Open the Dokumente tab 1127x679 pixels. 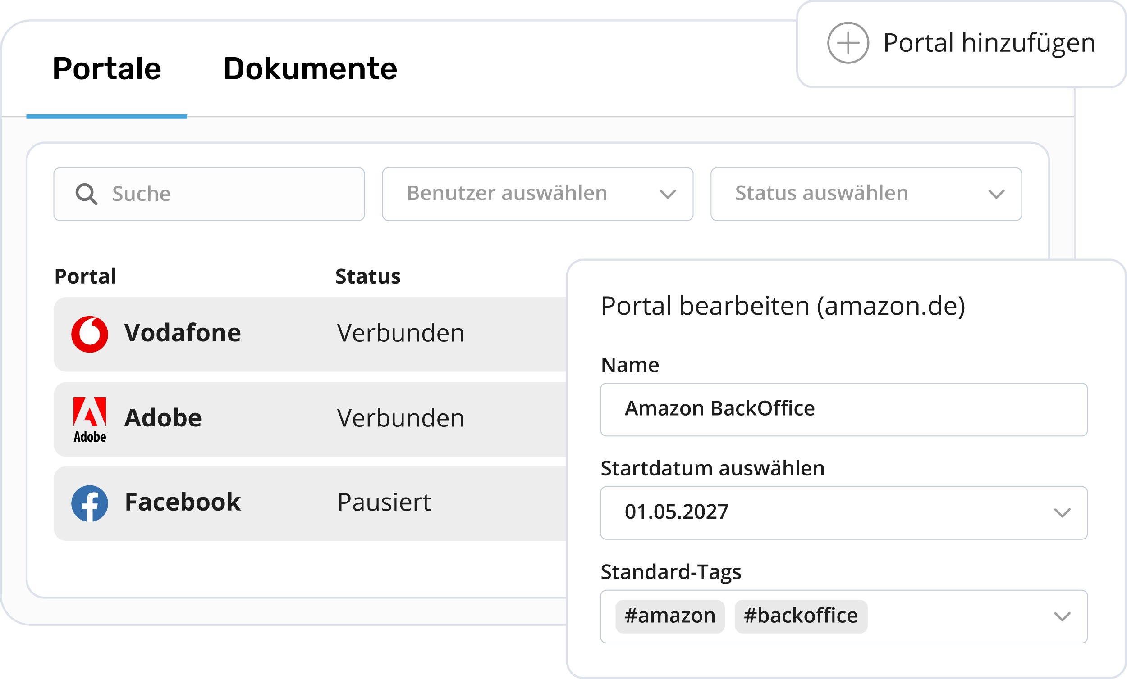click(x=310, y=68)
